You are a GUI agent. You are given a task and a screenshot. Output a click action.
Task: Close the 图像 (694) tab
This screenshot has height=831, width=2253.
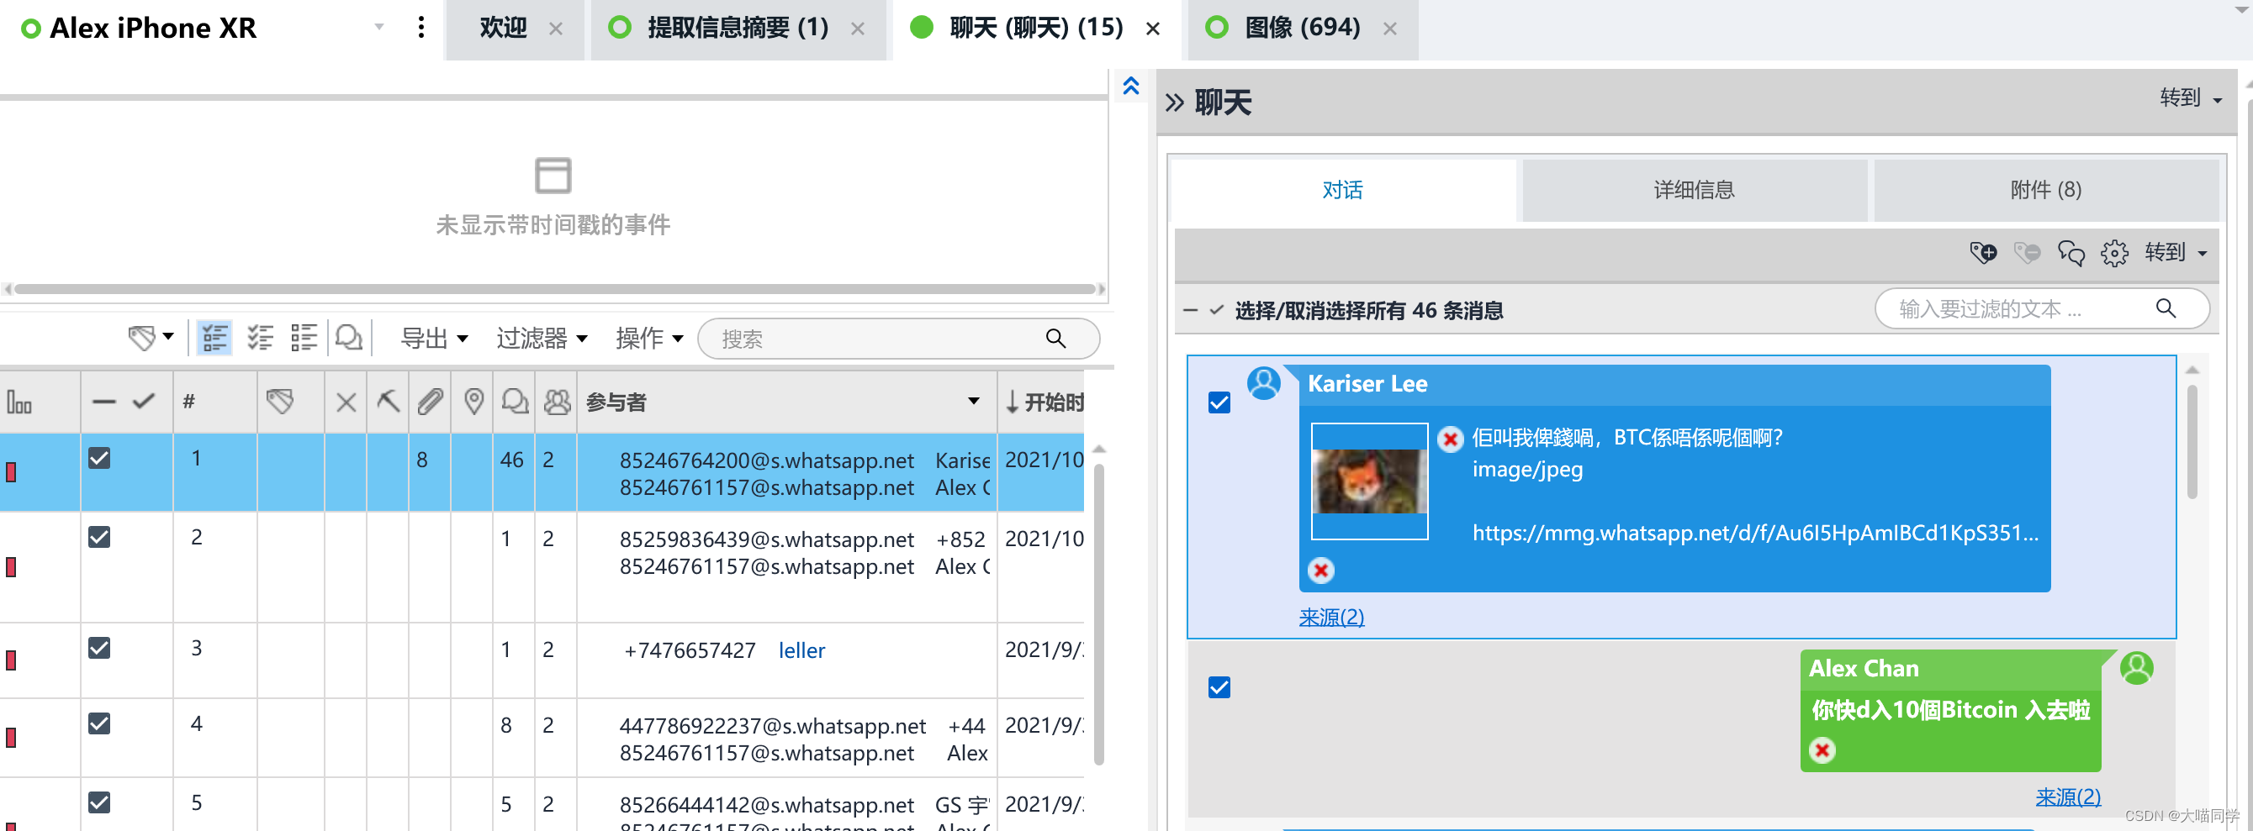(x=1388, y=29)
